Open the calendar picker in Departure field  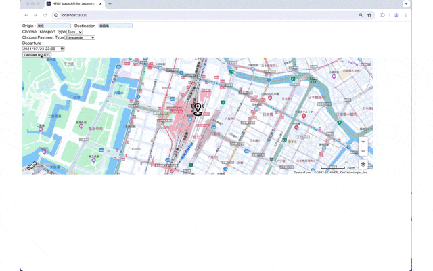(62, 49)
